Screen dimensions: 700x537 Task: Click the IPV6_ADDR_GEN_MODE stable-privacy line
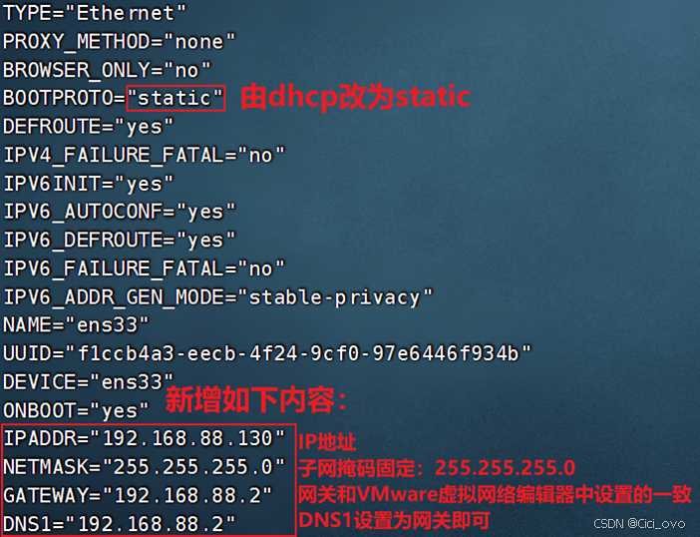[x=217, y=297]
